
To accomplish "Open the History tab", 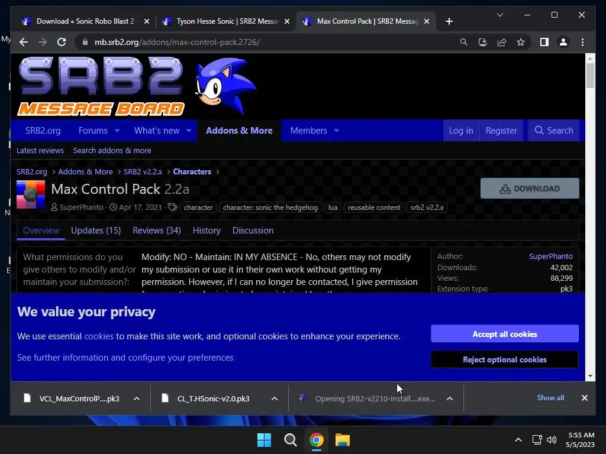I will click(x=207, y=231).
